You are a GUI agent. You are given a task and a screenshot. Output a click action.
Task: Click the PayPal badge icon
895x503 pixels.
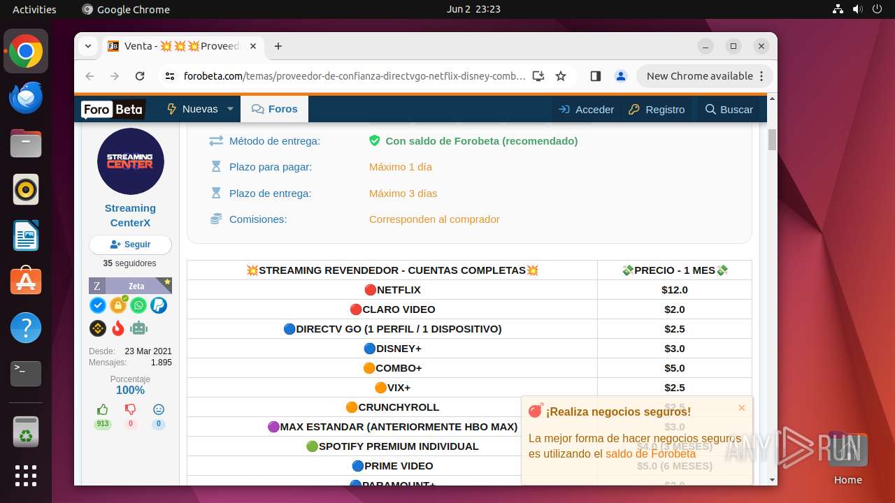click(159, 305)
